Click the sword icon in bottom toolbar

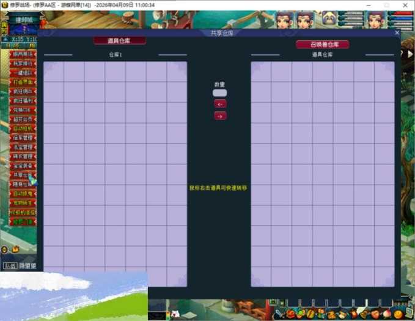[x=279, y=314]
